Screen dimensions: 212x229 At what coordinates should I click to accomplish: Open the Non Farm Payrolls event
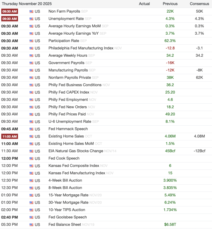pos(64,11)
